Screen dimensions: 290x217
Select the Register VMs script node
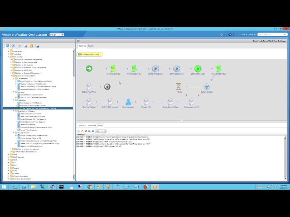tap(146, 102)
